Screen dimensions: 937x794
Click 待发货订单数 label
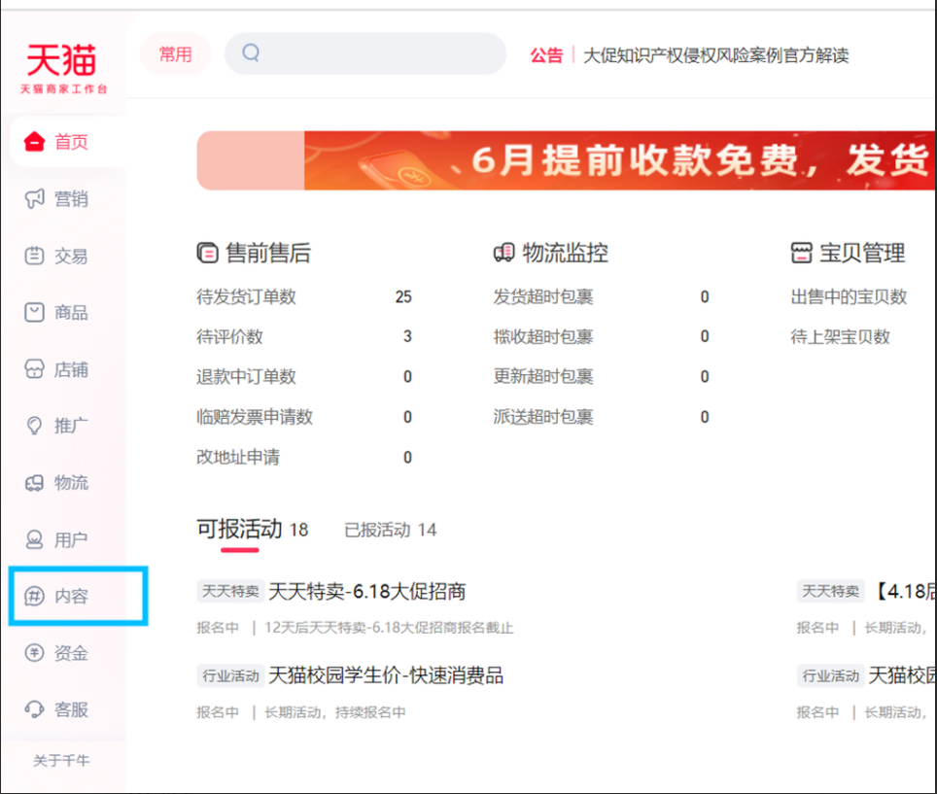point(246,297)
